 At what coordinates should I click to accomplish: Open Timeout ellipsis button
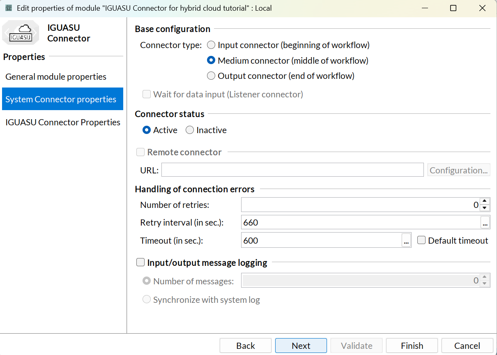[406, 240]
